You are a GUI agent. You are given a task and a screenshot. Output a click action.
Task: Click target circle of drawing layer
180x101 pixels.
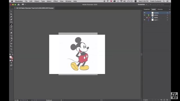pos(167,13)
